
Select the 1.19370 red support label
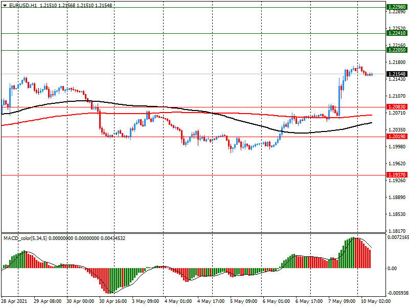pos(397,175)
